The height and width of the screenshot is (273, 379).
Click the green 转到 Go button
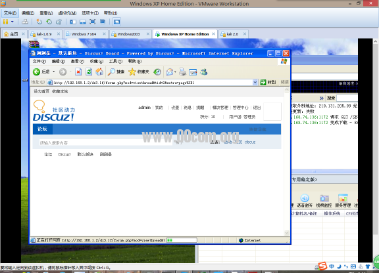point(268,82)
